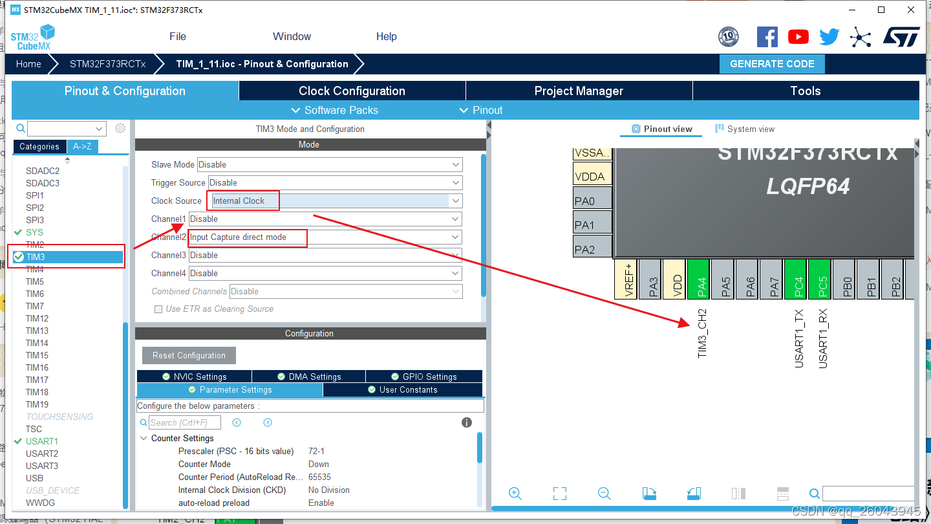
Task: Open User Constants tab
Action: pos(403,389)
